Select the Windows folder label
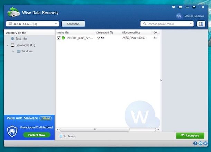Image resolution: width=211 pixels, height=152 pixels. coord(27,51)
